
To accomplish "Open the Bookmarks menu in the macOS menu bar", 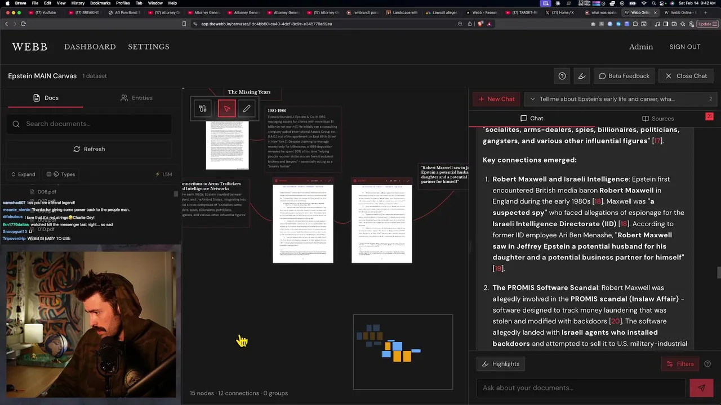I will [100, 3].
